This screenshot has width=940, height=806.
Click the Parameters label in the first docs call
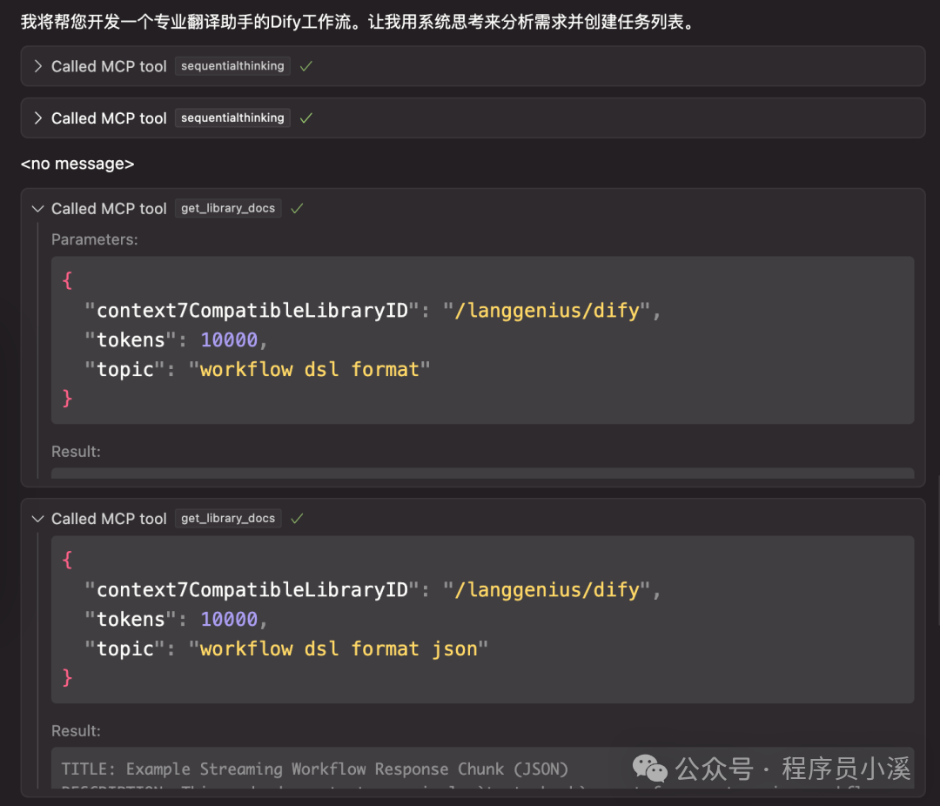(x=95, y=239)
